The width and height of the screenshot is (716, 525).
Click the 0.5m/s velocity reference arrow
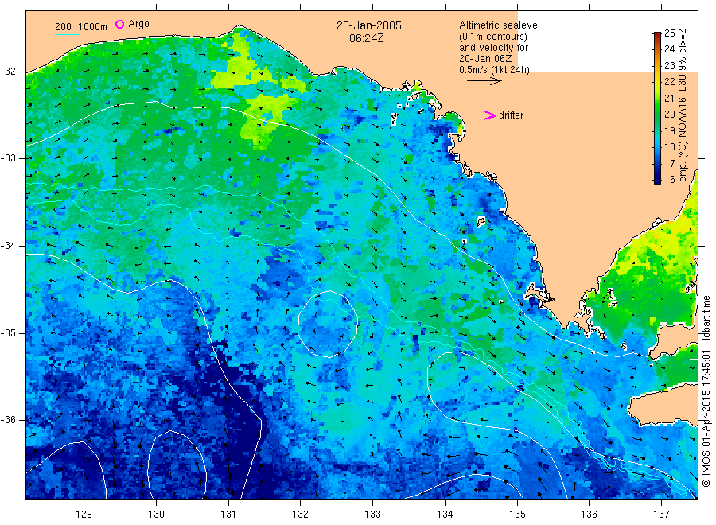[484, 81]
